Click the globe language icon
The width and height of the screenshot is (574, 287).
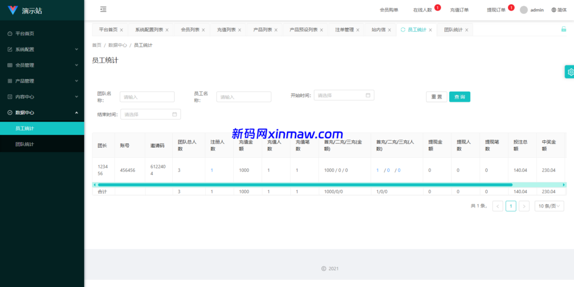553,10
